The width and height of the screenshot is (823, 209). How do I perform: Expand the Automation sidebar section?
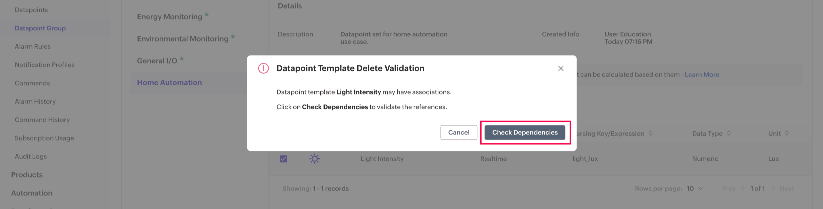click(32, 193)
